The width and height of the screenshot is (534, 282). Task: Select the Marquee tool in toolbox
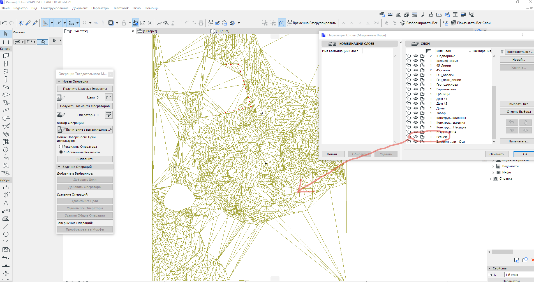coord(6,42)
